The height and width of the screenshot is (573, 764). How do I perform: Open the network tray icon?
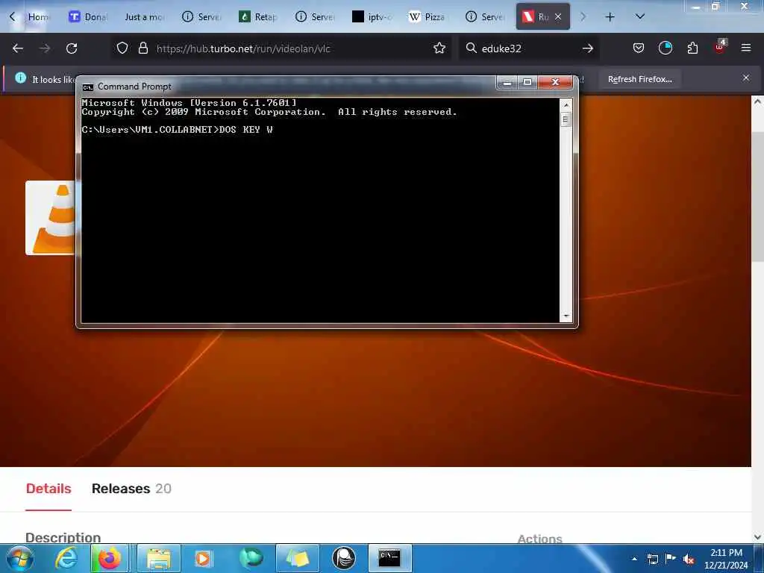(652, 559)
